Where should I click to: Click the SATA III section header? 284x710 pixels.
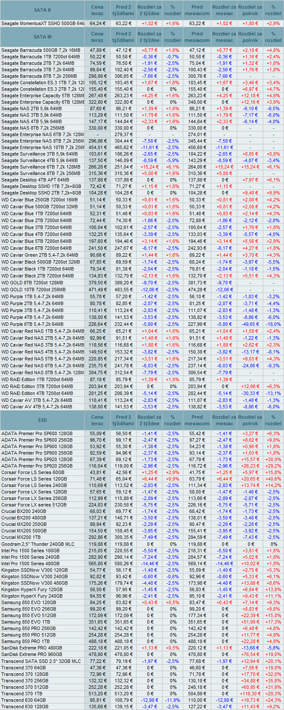(42, 37)
